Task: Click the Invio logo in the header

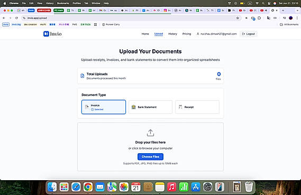Action: click(x=52, y=34)
